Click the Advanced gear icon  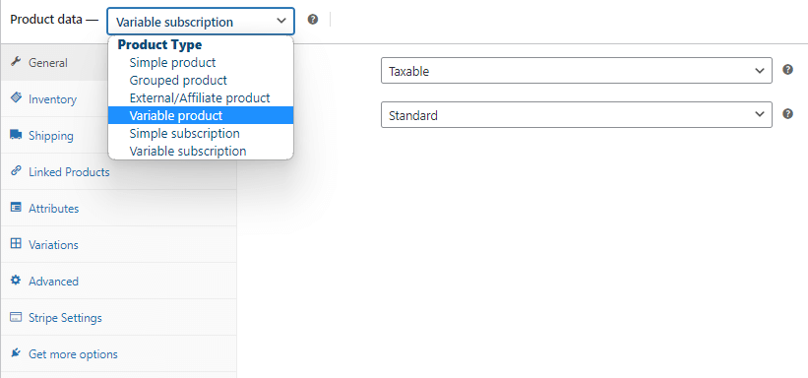(16, 281)
